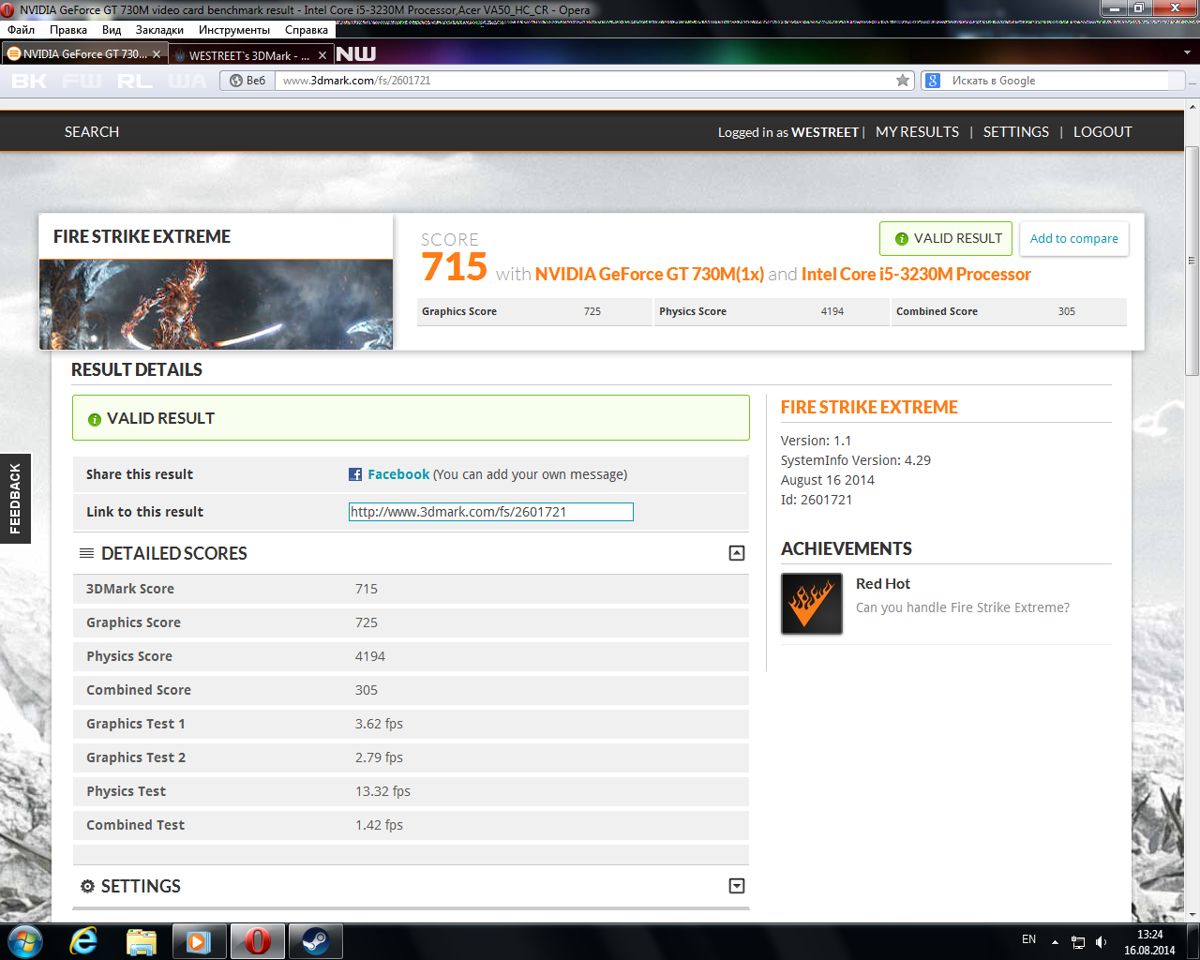Click the WA wand button in toolbar
This screenshot has height=960, width=1200.
(x=187, y=81)
